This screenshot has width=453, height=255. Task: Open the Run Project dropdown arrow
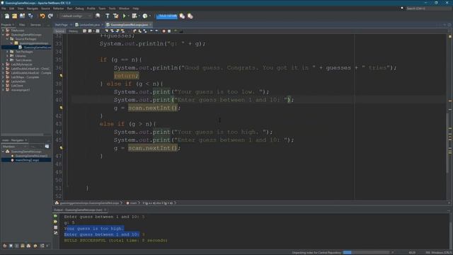[x=128, y=16]
